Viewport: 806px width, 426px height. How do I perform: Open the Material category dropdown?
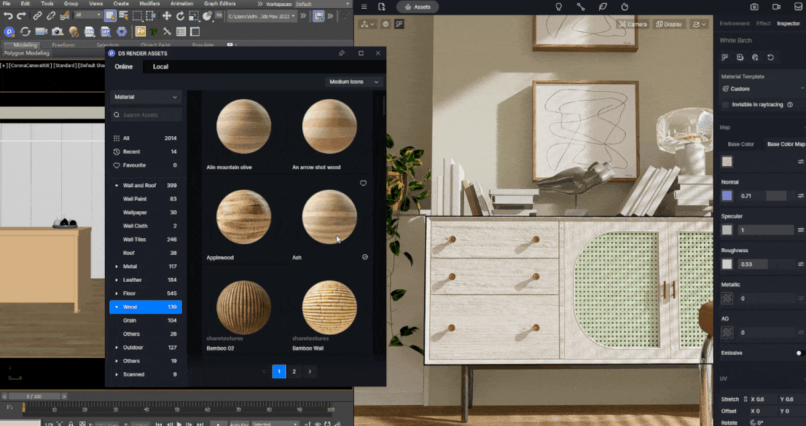tap(146, 97)
